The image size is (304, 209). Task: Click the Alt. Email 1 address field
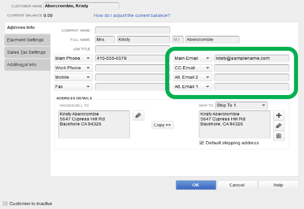click(251, 87)
